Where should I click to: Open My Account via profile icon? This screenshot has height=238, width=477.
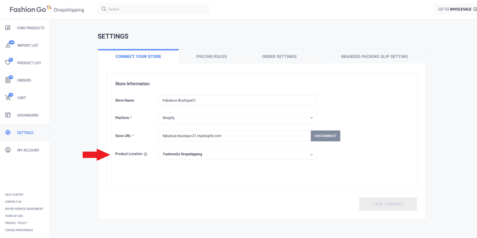[8, 150]
